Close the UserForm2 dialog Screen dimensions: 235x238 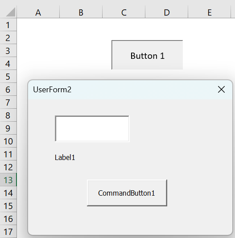tap(221, 90)
